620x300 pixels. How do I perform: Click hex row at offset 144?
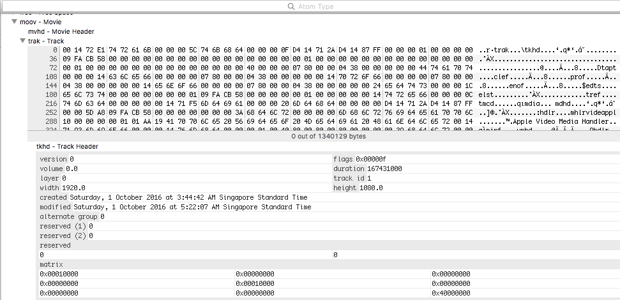[x=322, y=86]
